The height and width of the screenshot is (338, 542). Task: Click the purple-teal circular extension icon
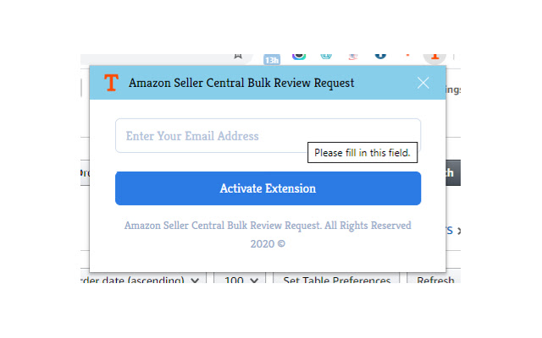tap(299, 55)
